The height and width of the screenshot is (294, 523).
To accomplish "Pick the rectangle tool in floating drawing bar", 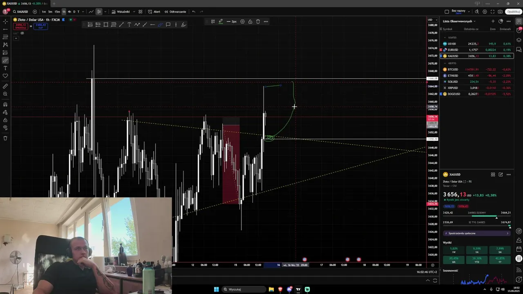I will click(x=106, y=24).
